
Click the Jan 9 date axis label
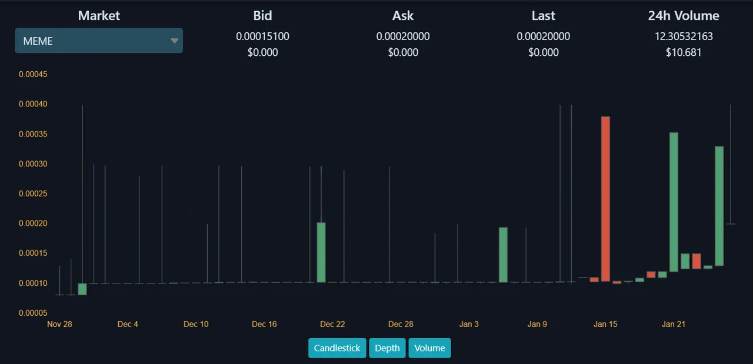point(537,324)
